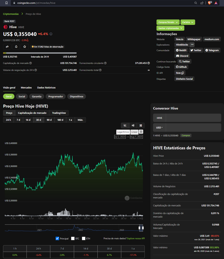
Task: Add Hive to watchlist star icon
Action: click(24, 47)
